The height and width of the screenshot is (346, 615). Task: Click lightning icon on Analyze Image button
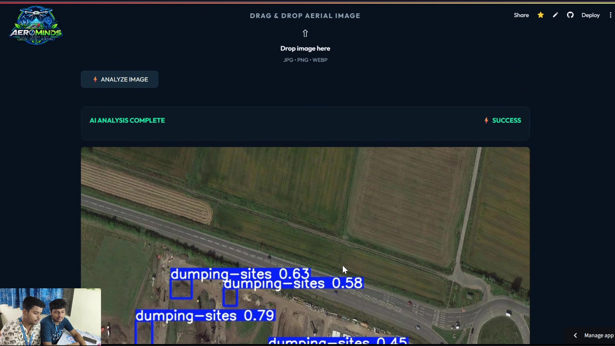pyautogui.click(x=95, y=79)
